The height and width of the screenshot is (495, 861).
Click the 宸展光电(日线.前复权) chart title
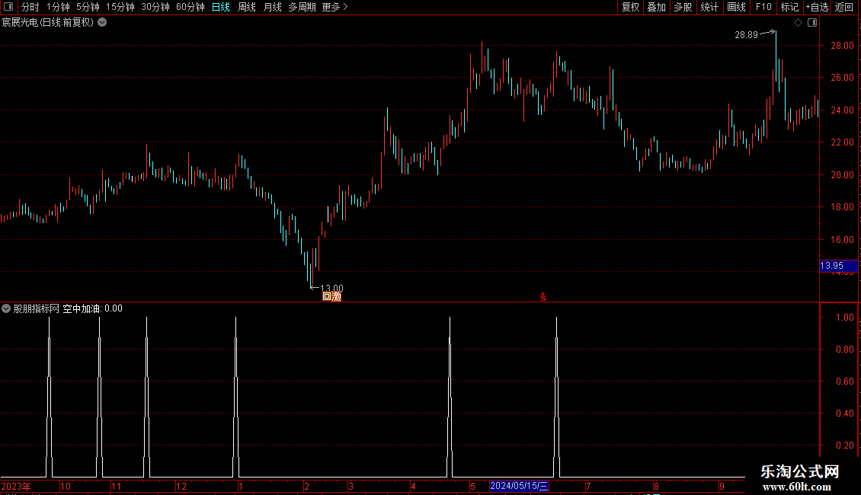47,23
